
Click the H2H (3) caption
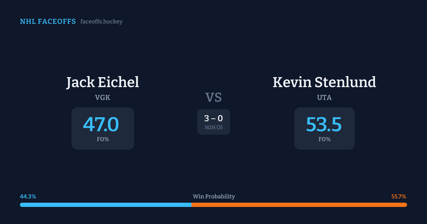click(213, 127)
